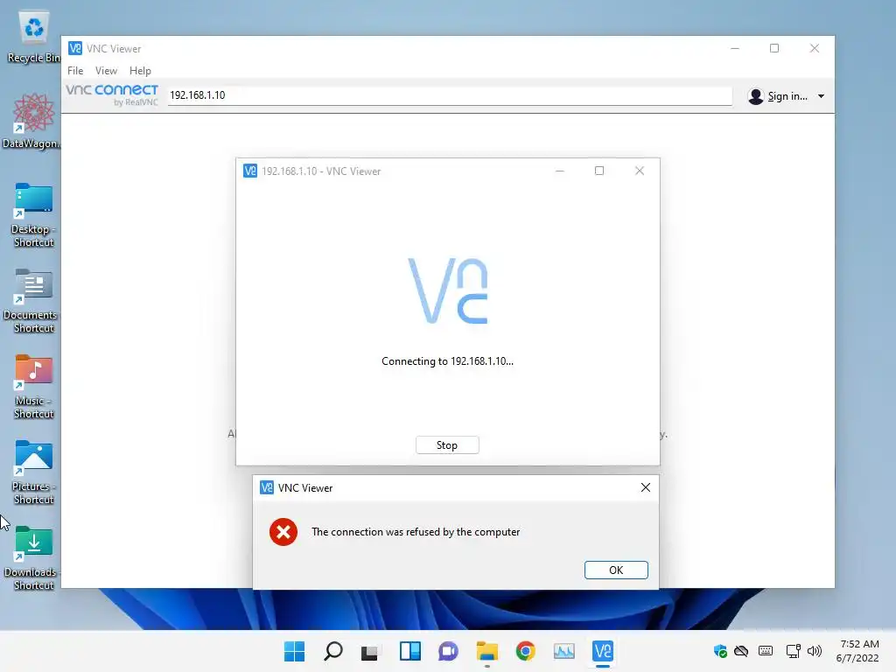This screenshot has width=896, height=672.
Task: Click the red error icon in dialog
Action: tap(283, 532)
